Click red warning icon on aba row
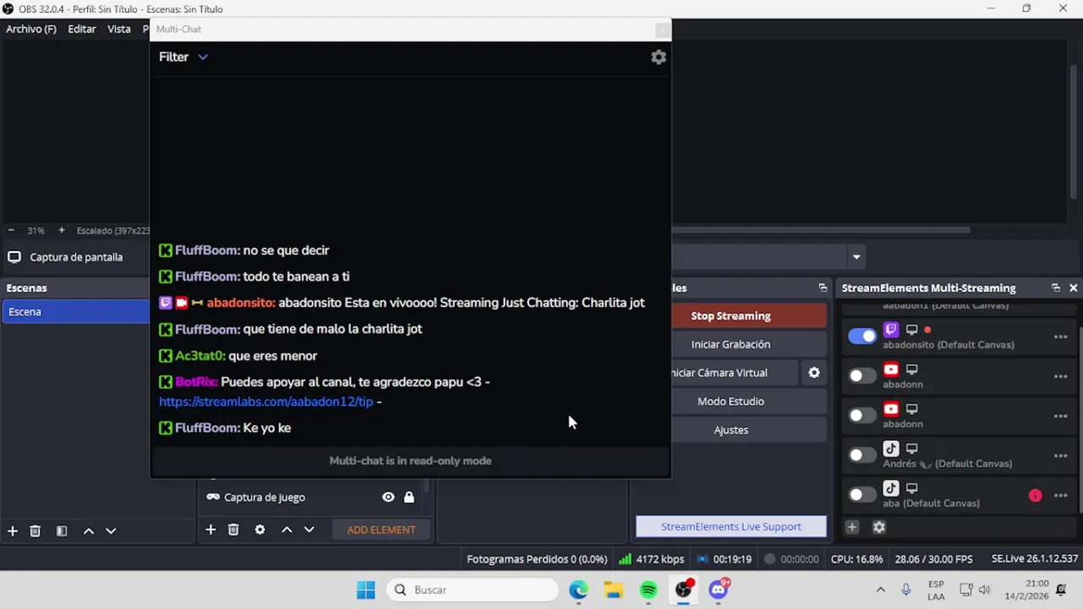Image resolution: width=1083 pixels, height=609 pixels. [1036, 496]
